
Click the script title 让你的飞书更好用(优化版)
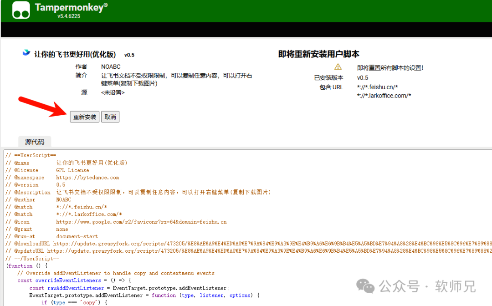click(x=75, y=54)
